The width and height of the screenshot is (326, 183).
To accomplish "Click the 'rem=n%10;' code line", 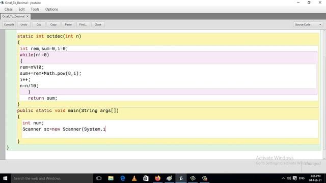I will coord(32,67).
